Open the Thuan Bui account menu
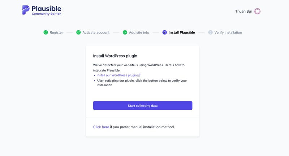 243,11
